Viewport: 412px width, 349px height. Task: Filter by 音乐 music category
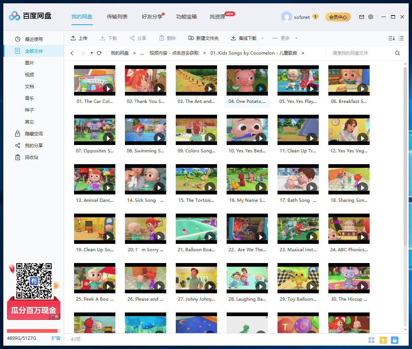click(29, 99)
